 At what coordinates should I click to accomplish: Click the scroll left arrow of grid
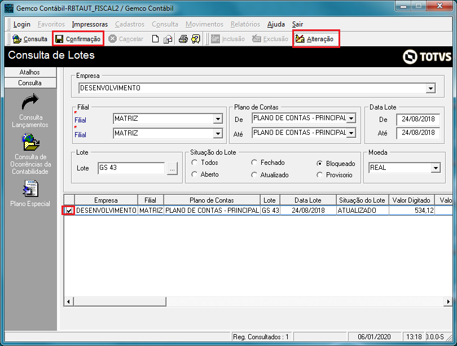[x=68, y=301]
